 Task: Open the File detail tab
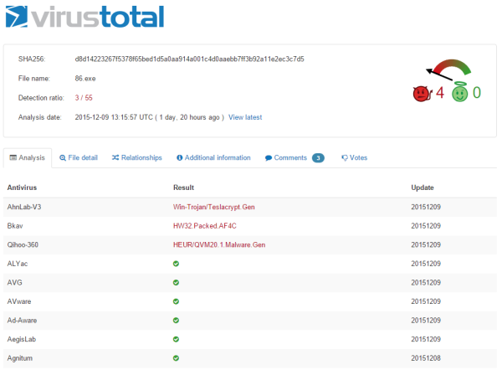point(79,157)
